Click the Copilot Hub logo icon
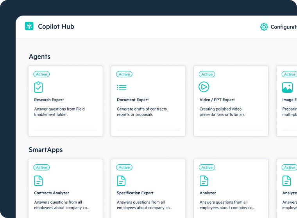Image resolution: width=297 pixels, height=218 pixels. pos(29,26)
